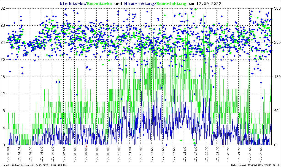The height and width of the screenshot is (167, 281).
Task: Click the 17. 23:00 time axis label
Action: point(261,154)
